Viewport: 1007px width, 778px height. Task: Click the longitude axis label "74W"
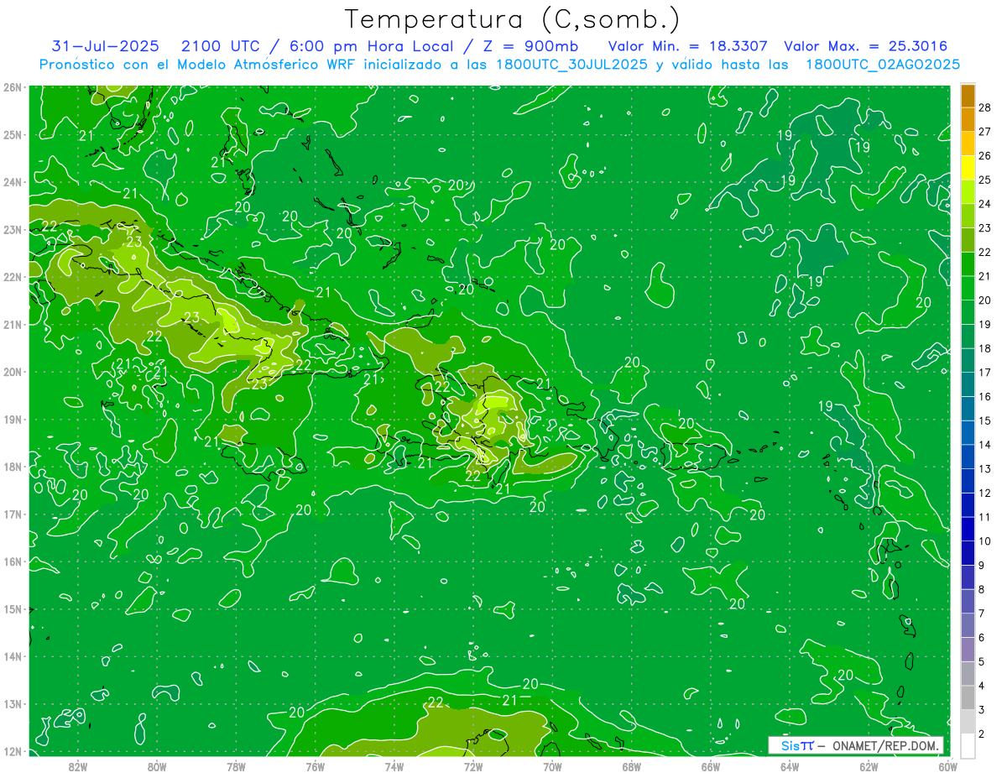coord(394,766)
